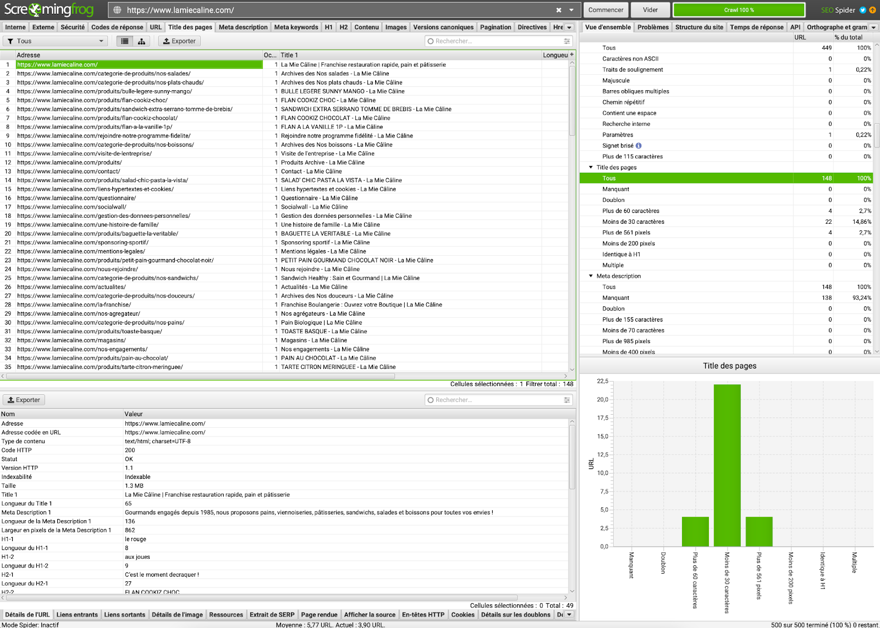Viewport: 880px width, 628px height.
Task: Open the Liens entrants tab
Action: click(x=77, y=615)
